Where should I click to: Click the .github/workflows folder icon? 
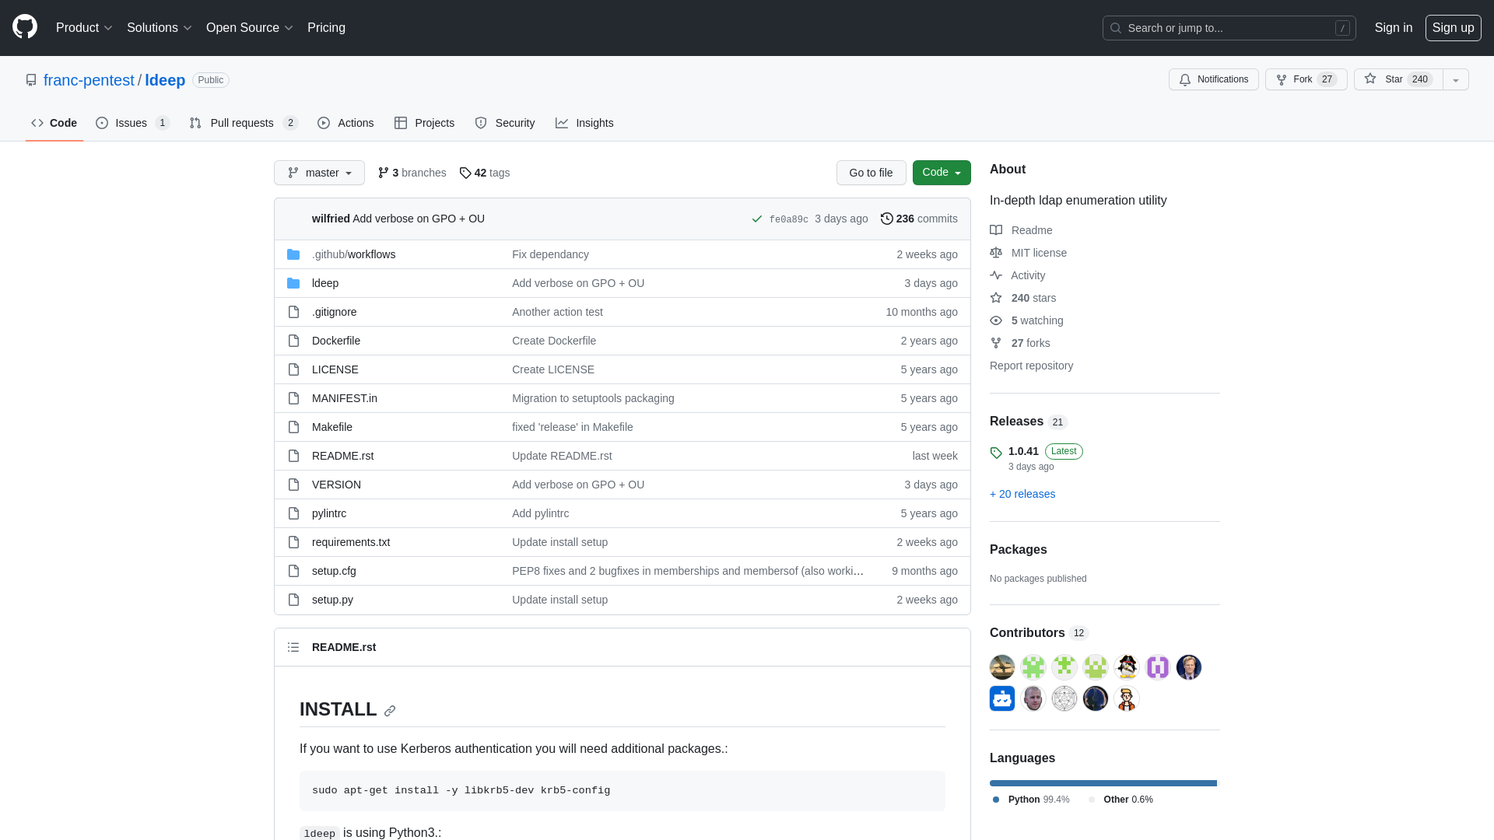[x=293, y=254]
